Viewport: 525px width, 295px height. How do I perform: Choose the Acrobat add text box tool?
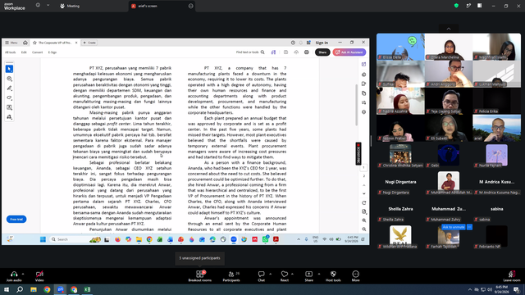pos(9,107)
